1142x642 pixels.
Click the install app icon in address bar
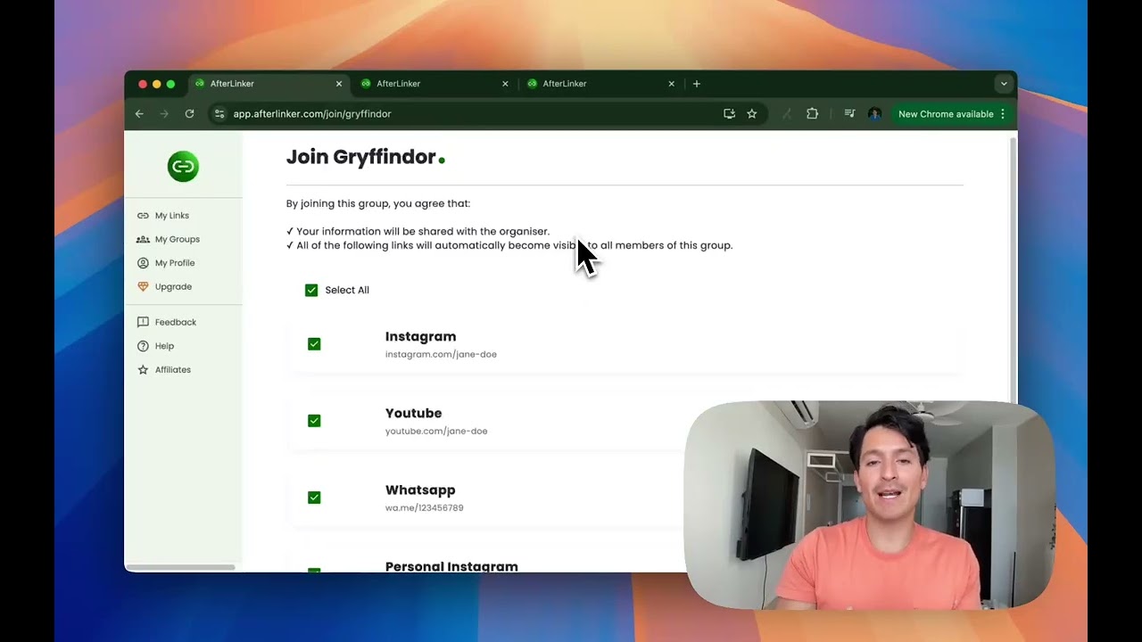[729, 114]
